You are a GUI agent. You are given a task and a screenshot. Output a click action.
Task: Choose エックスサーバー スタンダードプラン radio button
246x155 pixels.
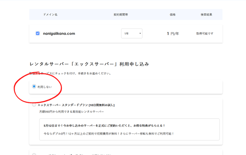(x=34, y=105)
